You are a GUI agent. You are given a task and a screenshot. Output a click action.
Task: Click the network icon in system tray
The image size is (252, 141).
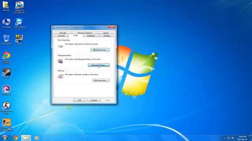[228, 138]
